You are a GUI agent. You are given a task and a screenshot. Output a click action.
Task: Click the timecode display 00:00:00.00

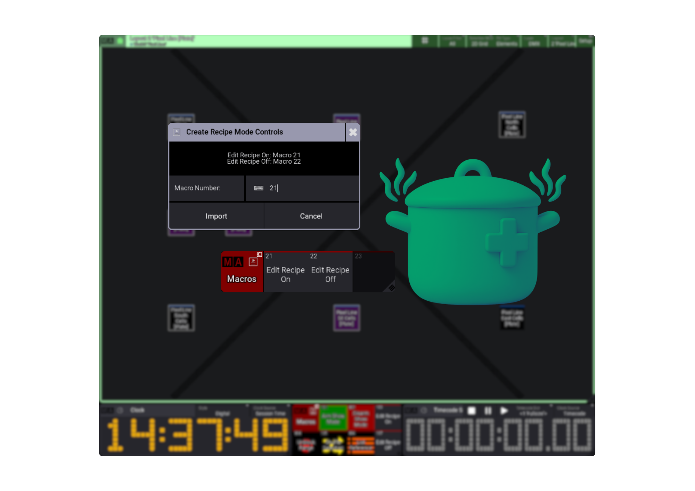click(x=498, y=435)
